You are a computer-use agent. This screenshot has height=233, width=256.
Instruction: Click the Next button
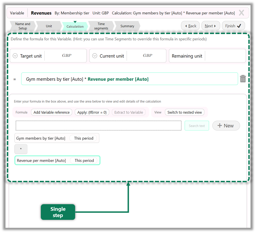211,26
